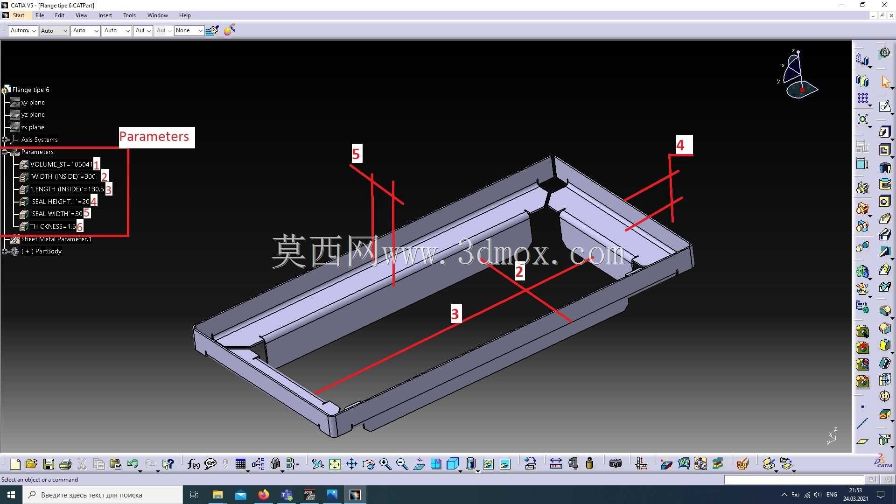The height and width of the screenshot is (504, 896).
Task: Click the power input command field
Action: [794, 479]
